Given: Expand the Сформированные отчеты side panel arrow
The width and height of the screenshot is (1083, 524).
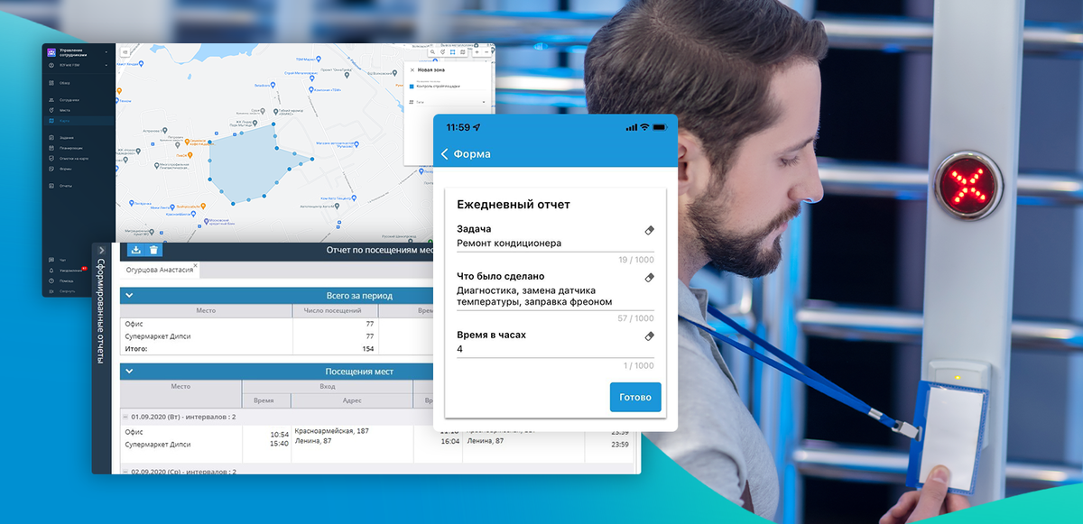Looking at the screenshot, I should pos(101,251).
